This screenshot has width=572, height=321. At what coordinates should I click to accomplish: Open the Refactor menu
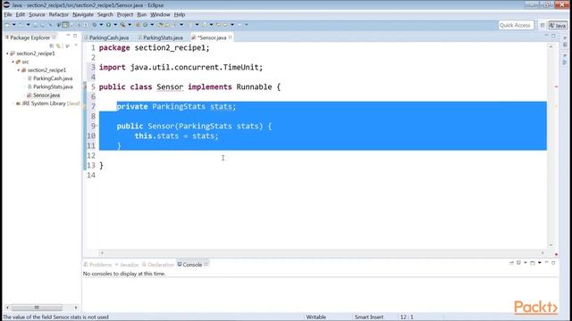[59, 14]
